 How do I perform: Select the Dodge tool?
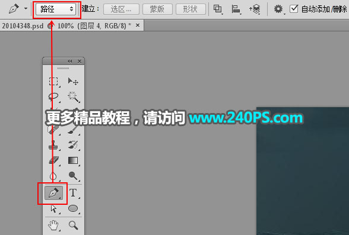click(73, 176)
